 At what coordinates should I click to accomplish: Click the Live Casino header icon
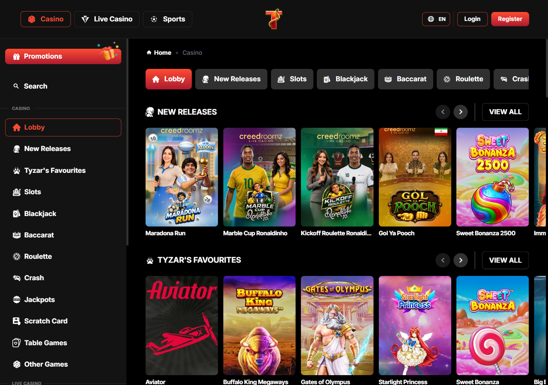coord(85,19)
